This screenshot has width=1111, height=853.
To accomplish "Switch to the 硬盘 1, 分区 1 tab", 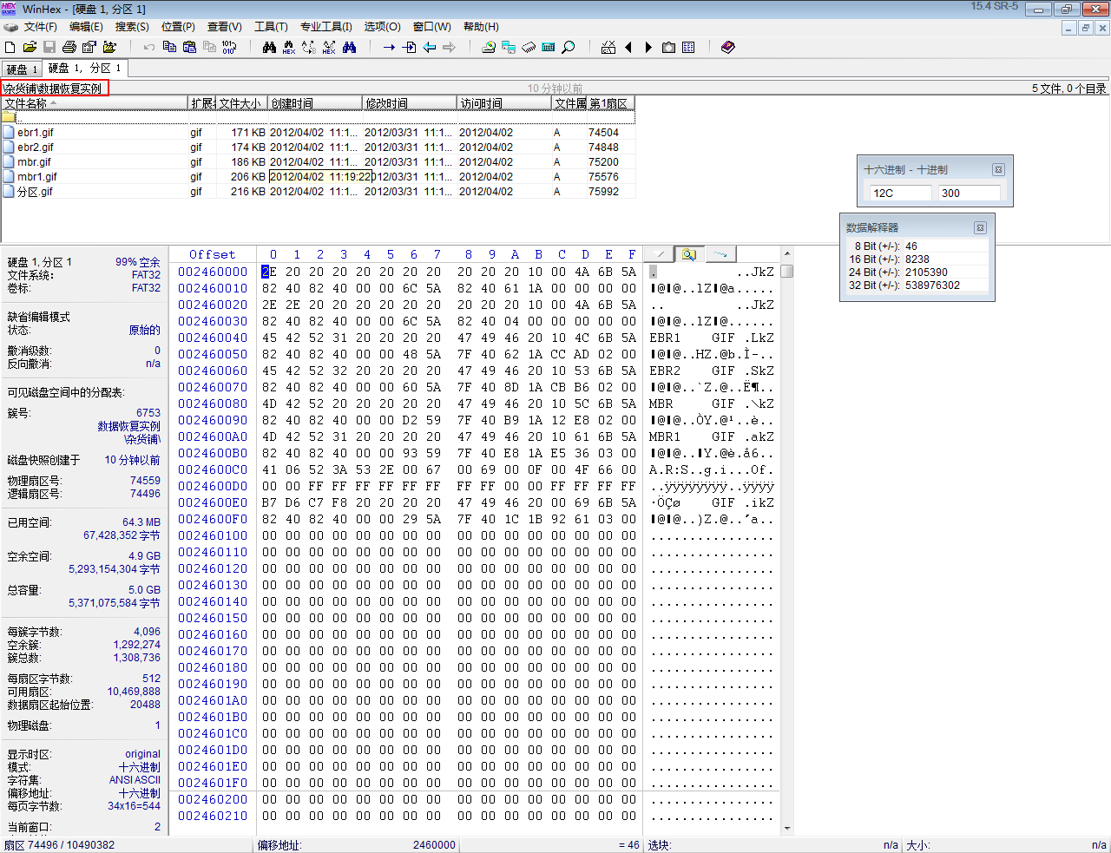I will (x=85, y=68).
